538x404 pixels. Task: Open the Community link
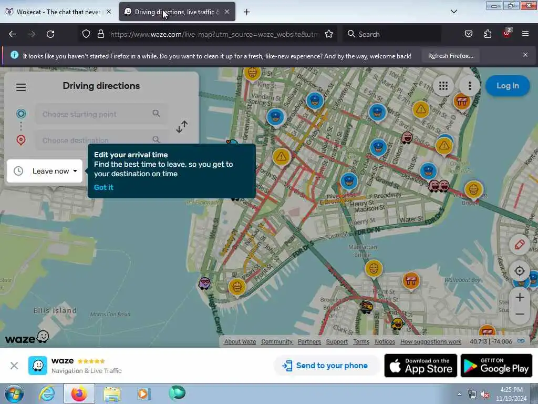[x=276, y=341]
